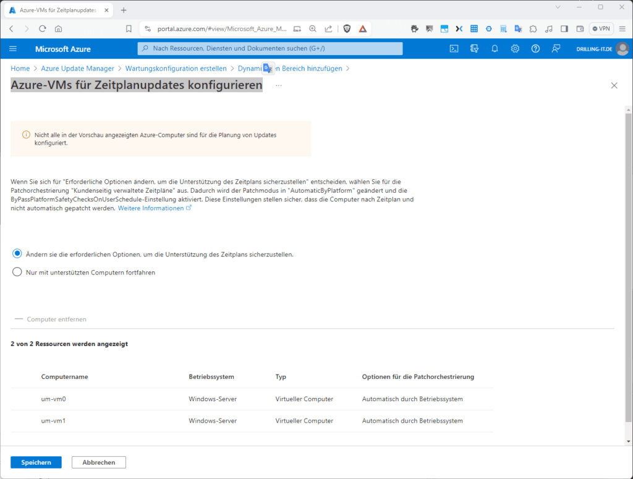Switch to the Azure-VMs für Zeitplanupdates tab
The height and width of the screenshot is (479, 633).
[x=58, y=10]
